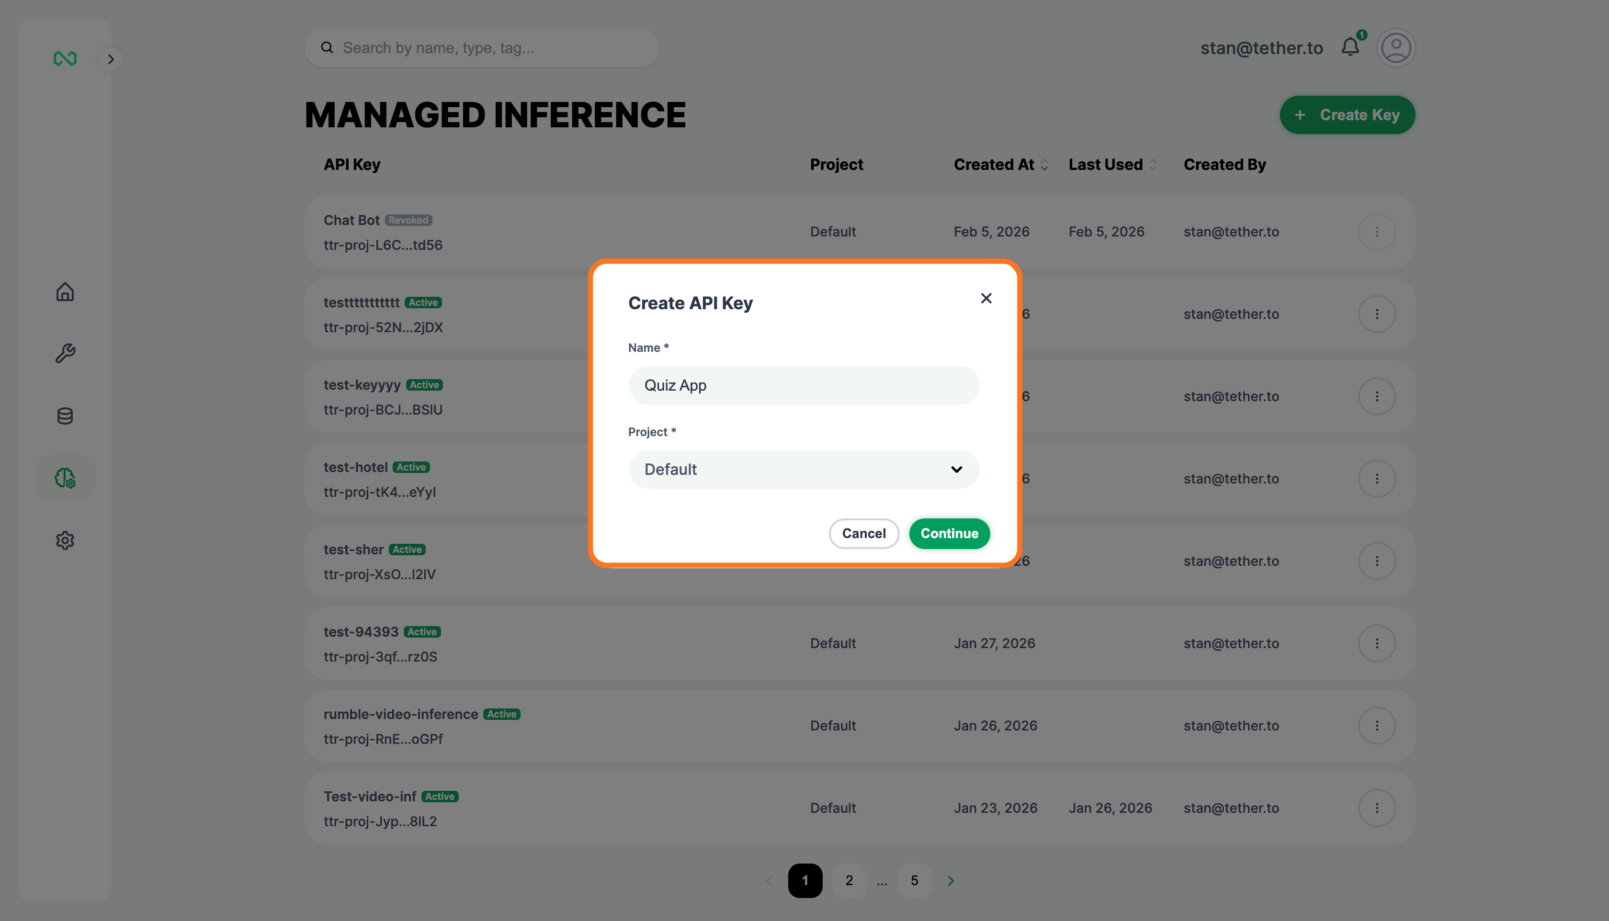Image resolution: width=1609 pixels, height=921 pixels.
Task: Open the database storage sidebar icon
Action: (x=65, y=416)
